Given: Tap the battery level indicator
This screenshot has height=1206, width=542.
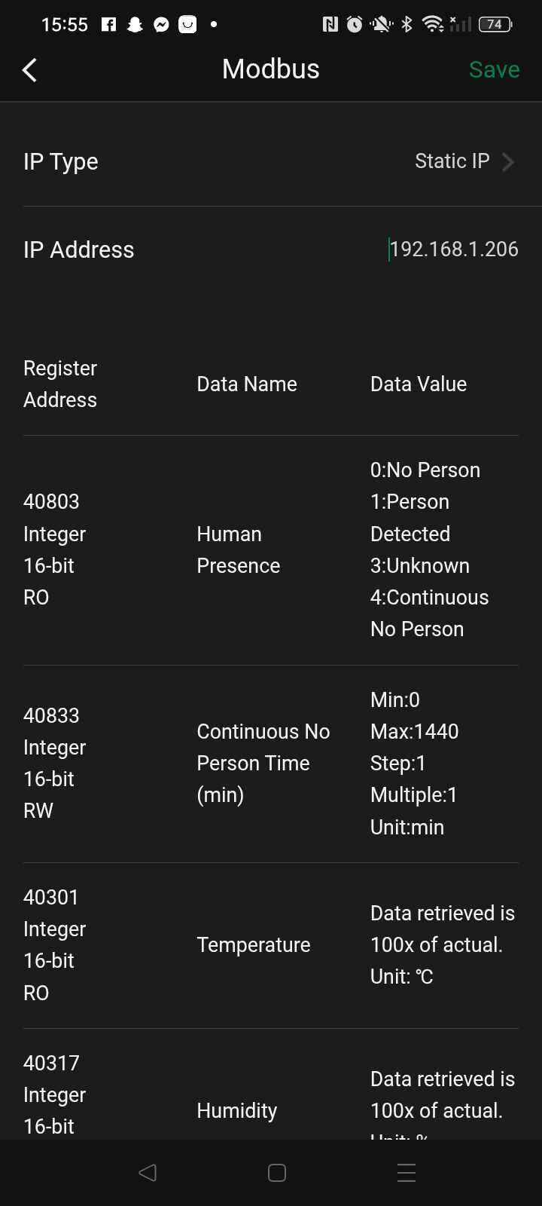Looking at the screenshot, I should click(495, 25).
